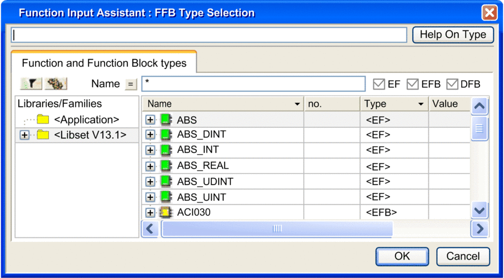The image size is (504, 278).
Task: Select the Function and Function Block types tab
Action: tap(104, 63)
